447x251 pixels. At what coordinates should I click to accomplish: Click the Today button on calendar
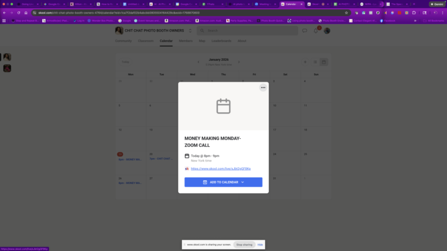[x=125, y=62]
